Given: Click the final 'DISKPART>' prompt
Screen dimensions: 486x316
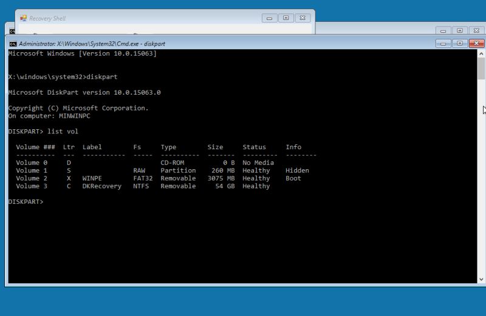Looking at the screenshot, I should coord(26,202).
